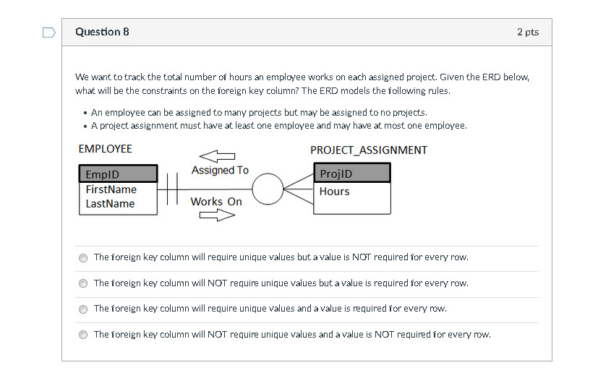
Task: Click the right-pointing arrow below Works On
Action: (x=218, y=215)
